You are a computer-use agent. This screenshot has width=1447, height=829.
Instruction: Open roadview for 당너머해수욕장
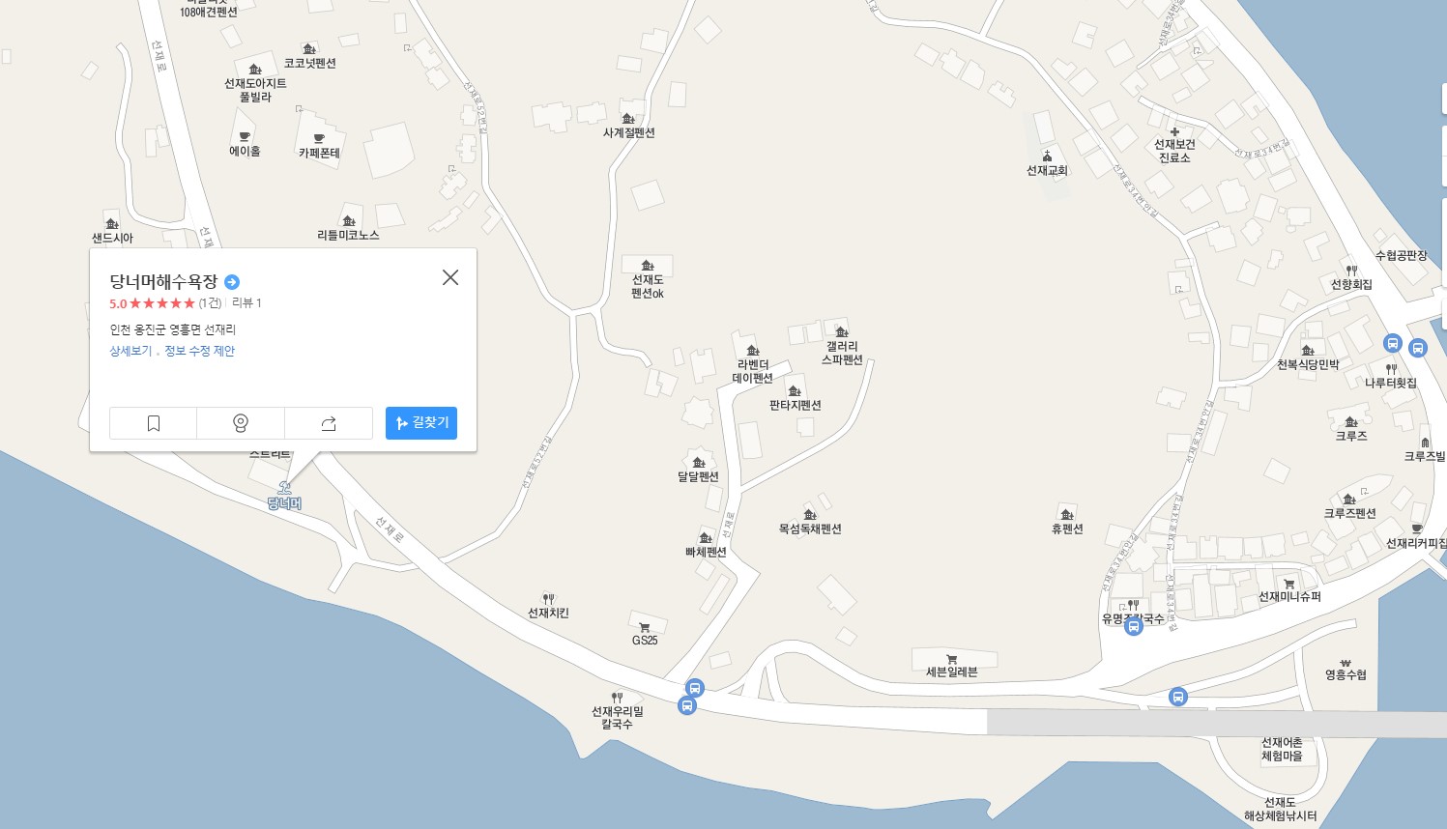[241, 423]
